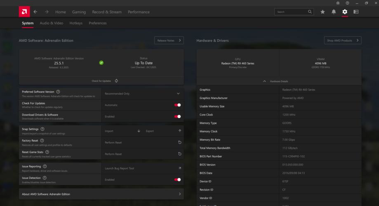379x206 pixels.
Task: Click Graphics Manufacturer value Powered by AMD
Action: tap(293, 98)
